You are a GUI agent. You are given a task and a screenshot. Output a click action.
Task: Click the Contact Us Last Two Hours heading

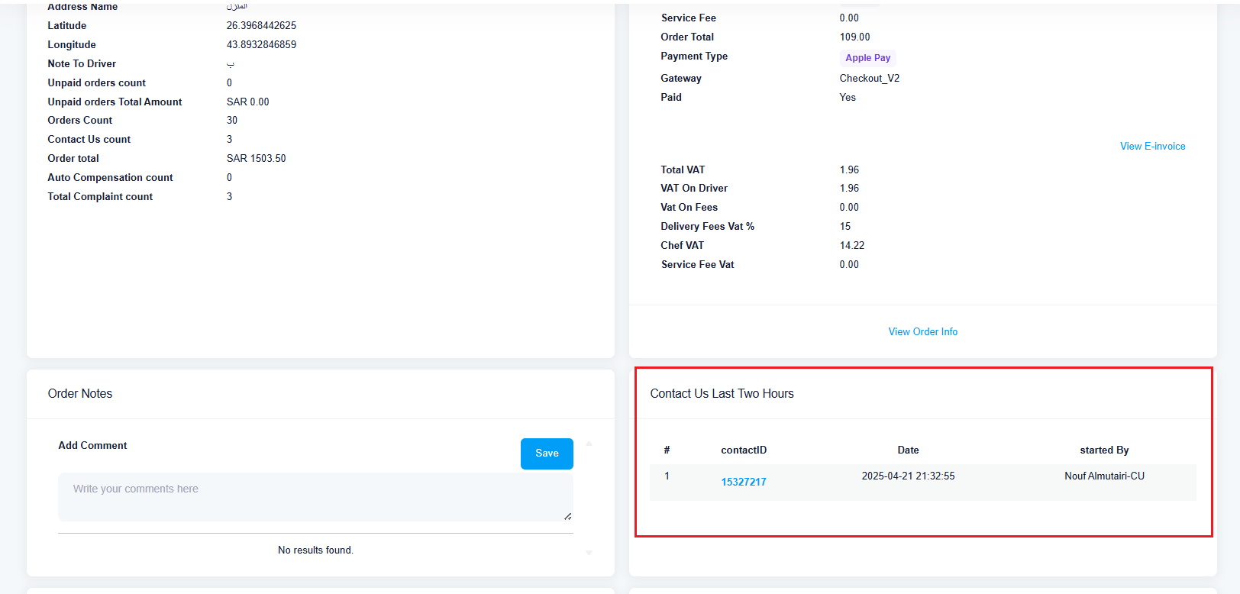[722, 394]
